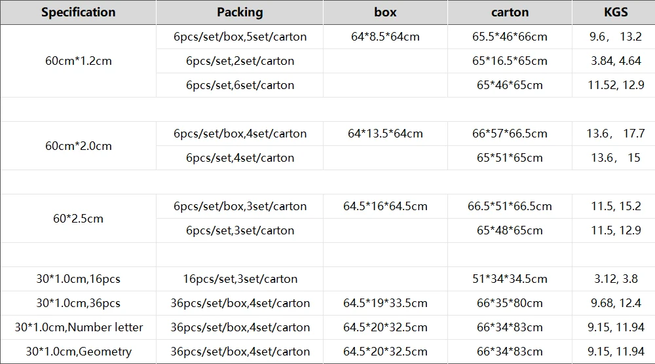Image resolution: width=655 pixels, height=364 pixels.
Task: Select the 30*1.0cm,Number letter cell
Action: pyautogui.click(x=78, y=327)
